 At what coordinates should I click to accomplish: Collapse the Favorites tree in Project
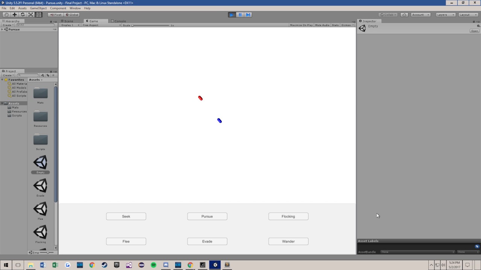pyautogui.click(x=2, y=79)
